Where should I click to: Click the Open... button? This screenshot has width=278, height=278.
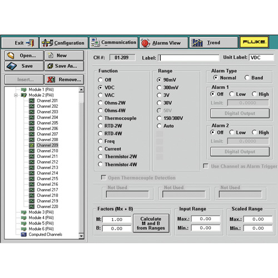24,56
